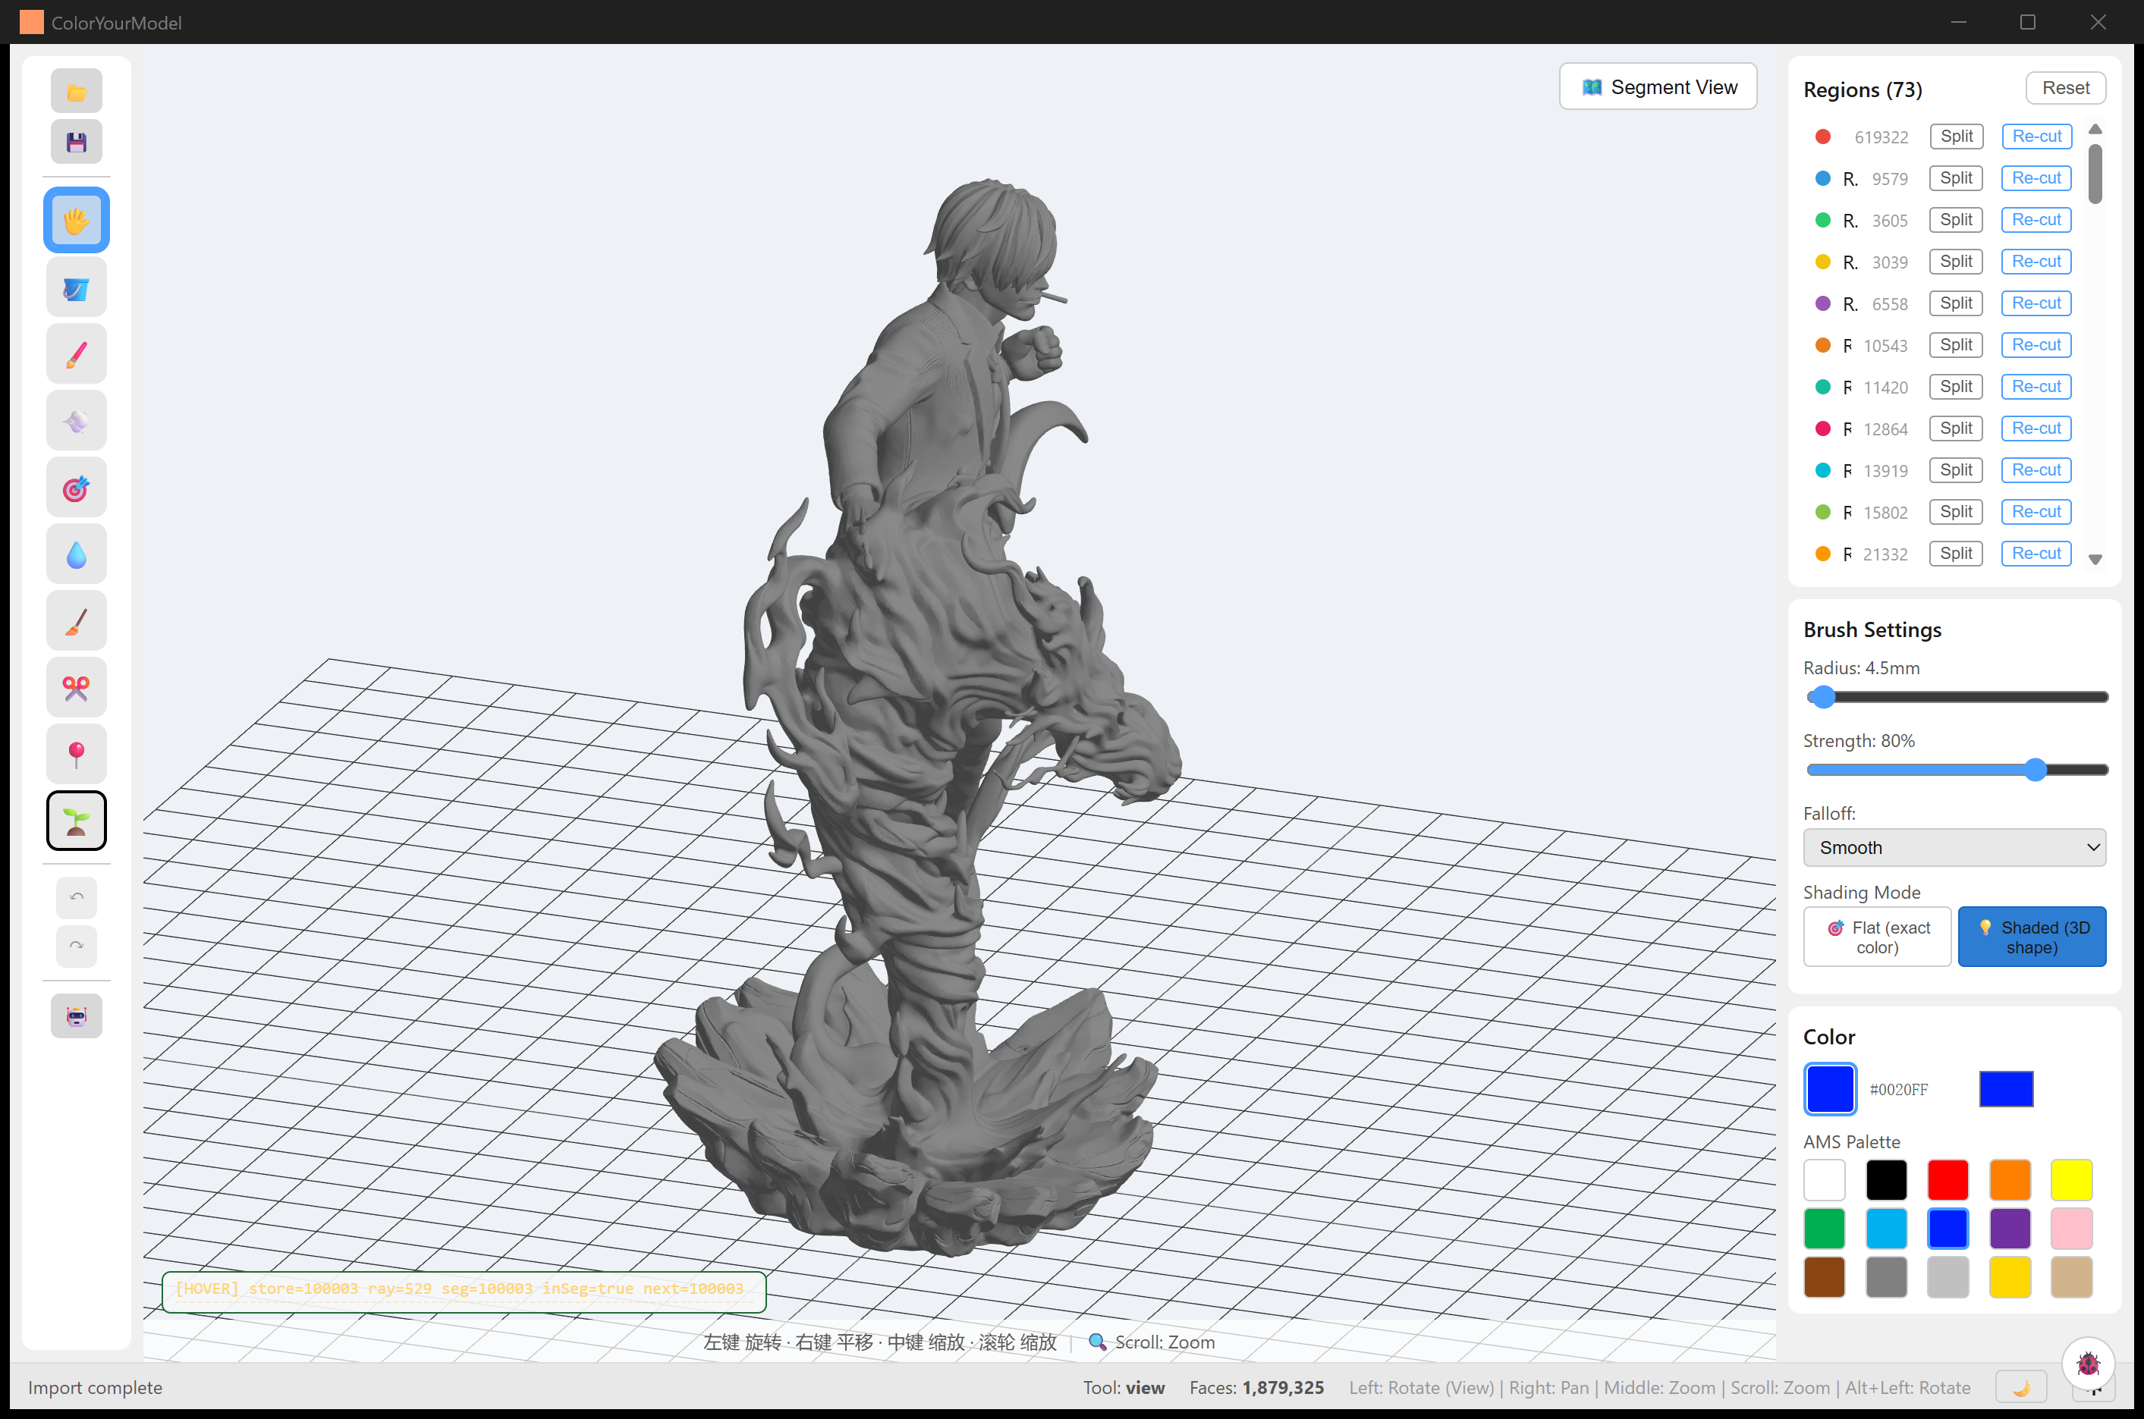Screen dimensions: 2144x1419
Task: Re-cut the region with 6558 faces
Action: pos(2036,303)
